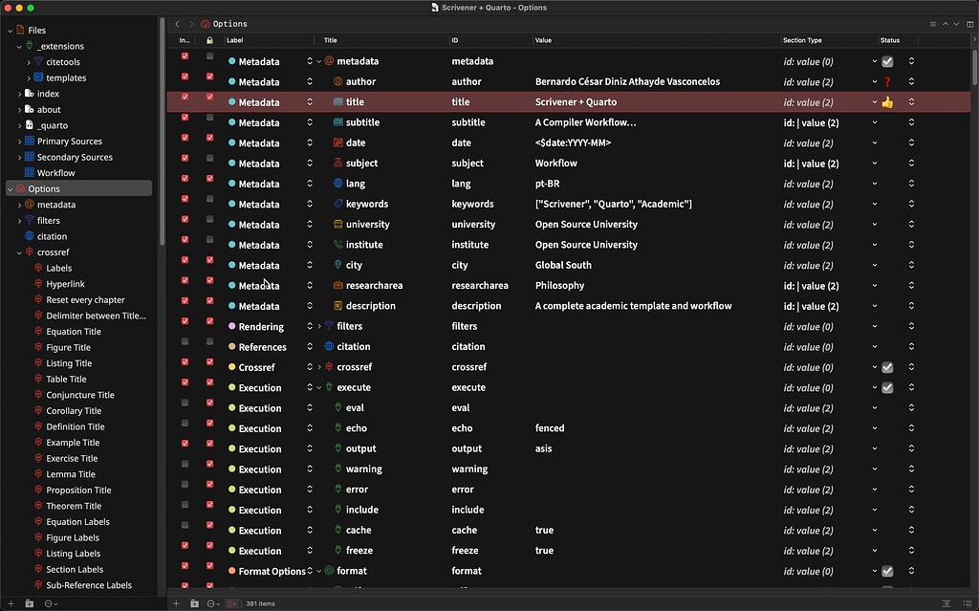Click the outliner columns layout icon top right

click(x=968, y=24)
